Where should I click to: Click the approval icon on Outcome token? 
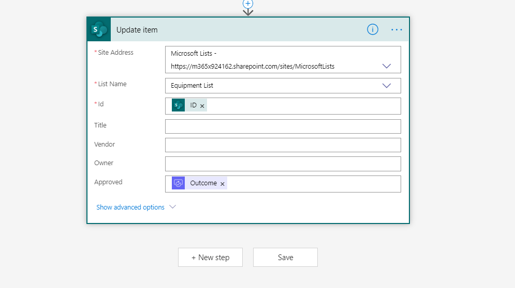tap(178, 183)
